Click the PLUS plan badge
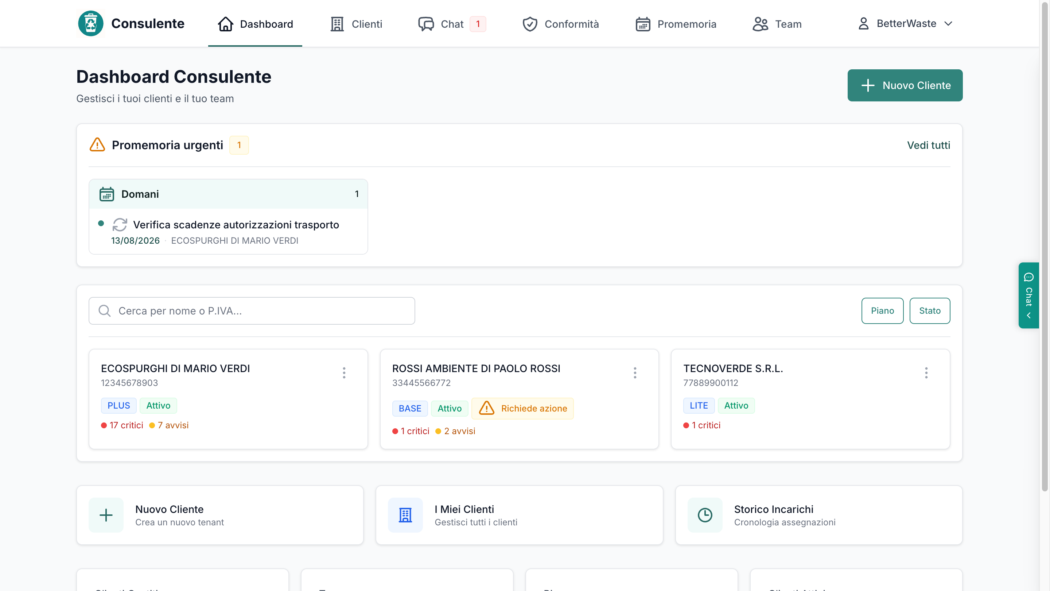This screenshot has width=1050, height=591. (x=118, y=405)
